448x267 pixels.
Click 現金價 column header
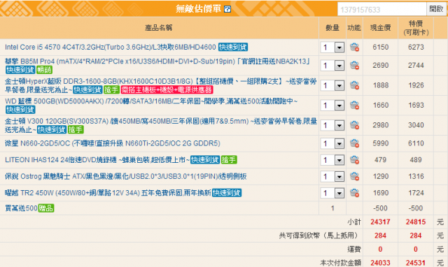click(380, 28)
